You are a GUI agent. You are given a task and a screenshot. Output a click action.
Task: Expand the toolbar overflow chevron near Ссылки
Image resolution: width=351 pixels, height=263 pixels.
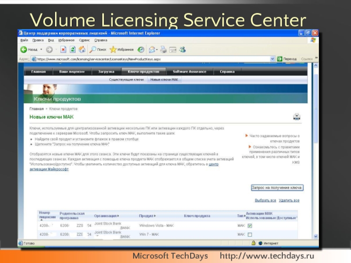316,58
